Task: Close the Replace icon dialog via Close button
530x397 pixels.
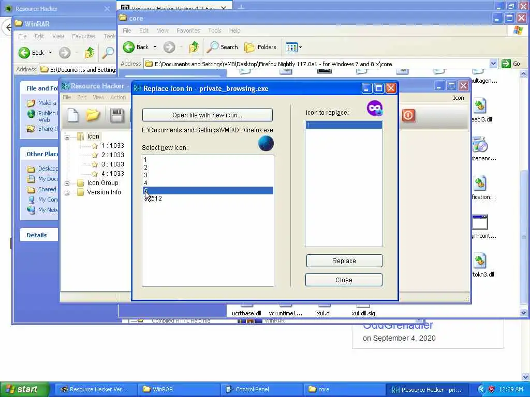Action: coord(344,280)
